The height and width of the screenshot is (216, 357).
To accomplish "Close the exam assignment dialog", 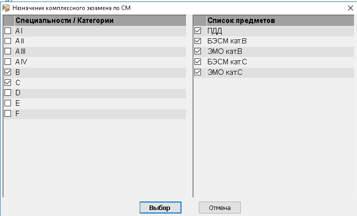I will point(351,8).
